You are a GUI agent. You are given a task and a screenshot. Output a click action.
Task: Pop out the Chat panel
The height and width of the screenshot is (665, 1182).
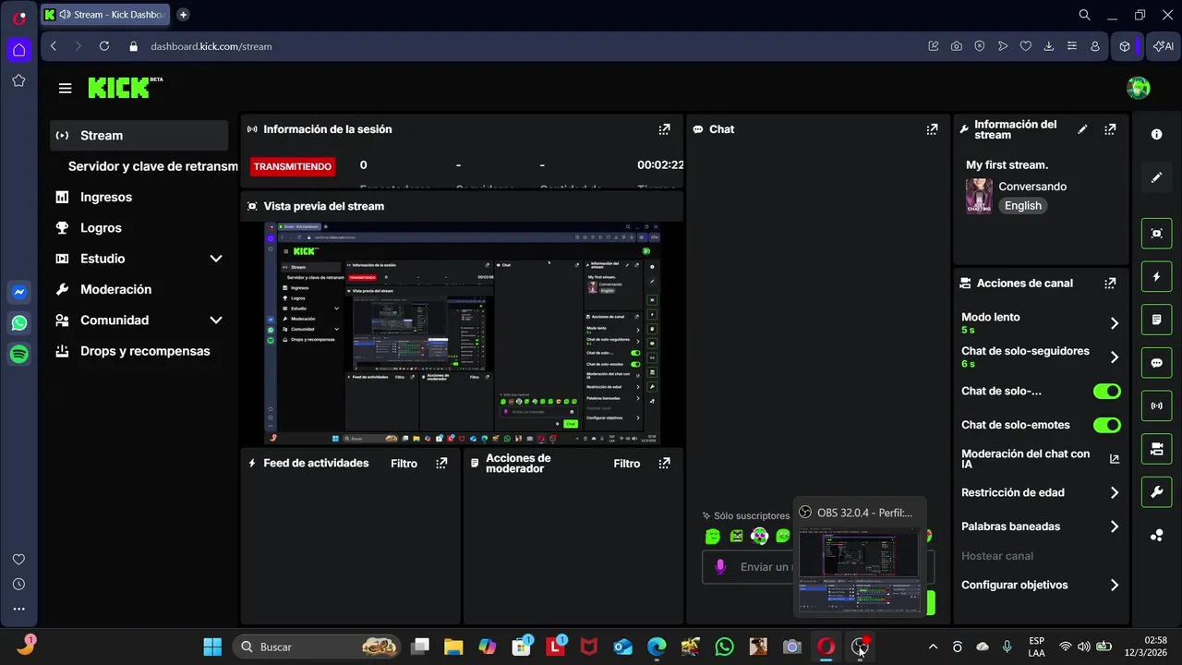click(x=932, y=129)
